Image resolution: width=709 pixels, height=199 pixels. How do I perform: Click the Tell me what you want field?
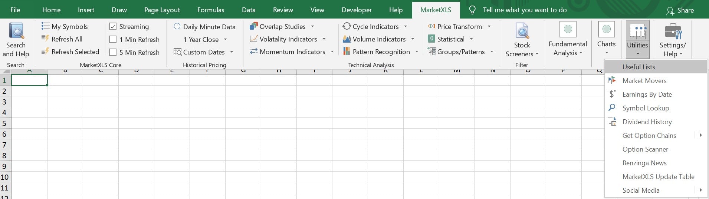pos(525,10)
